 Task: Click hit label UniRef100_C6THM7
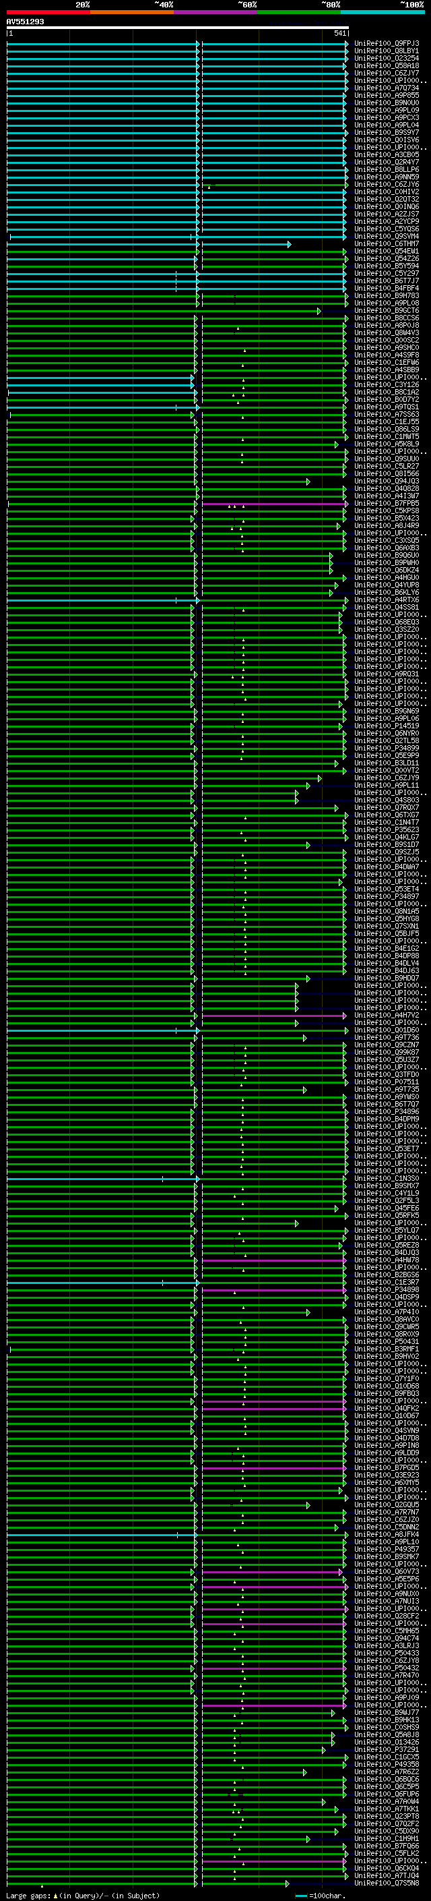[x=386, y=243]
